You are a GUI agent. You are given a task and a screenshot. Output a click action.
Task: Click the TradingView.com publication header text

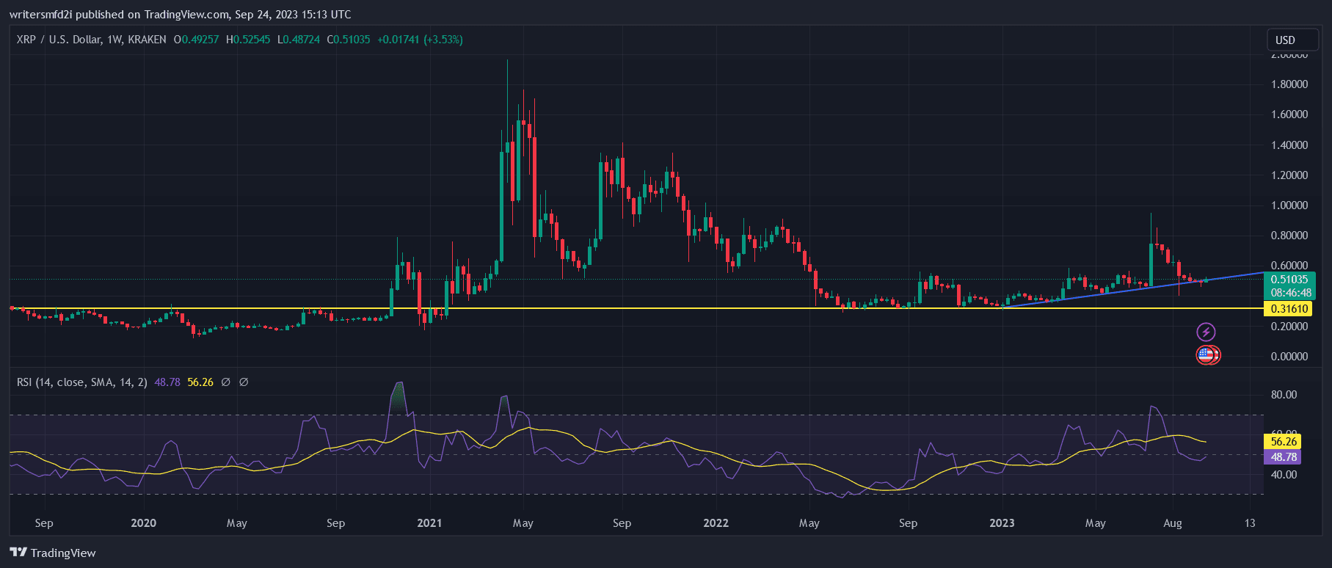click(x=180, y=15)
